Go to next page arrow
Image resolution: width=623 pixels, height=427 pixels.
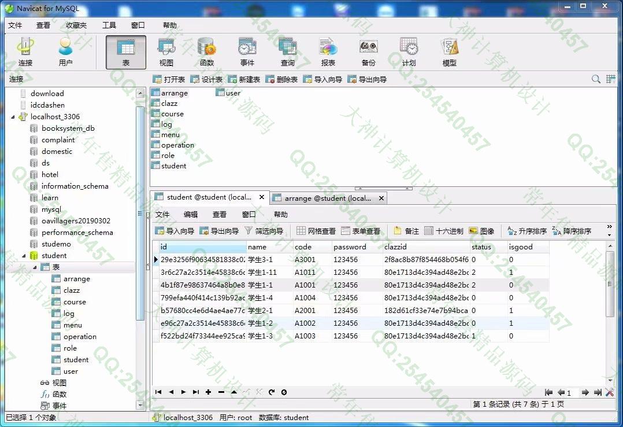585,392
